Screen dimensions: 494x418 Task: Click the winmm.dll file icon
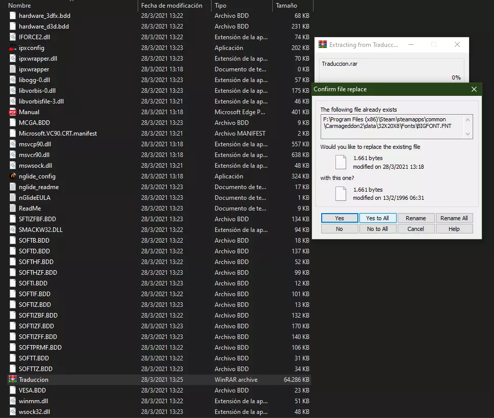pyautogui.click(x=13, y=401)
